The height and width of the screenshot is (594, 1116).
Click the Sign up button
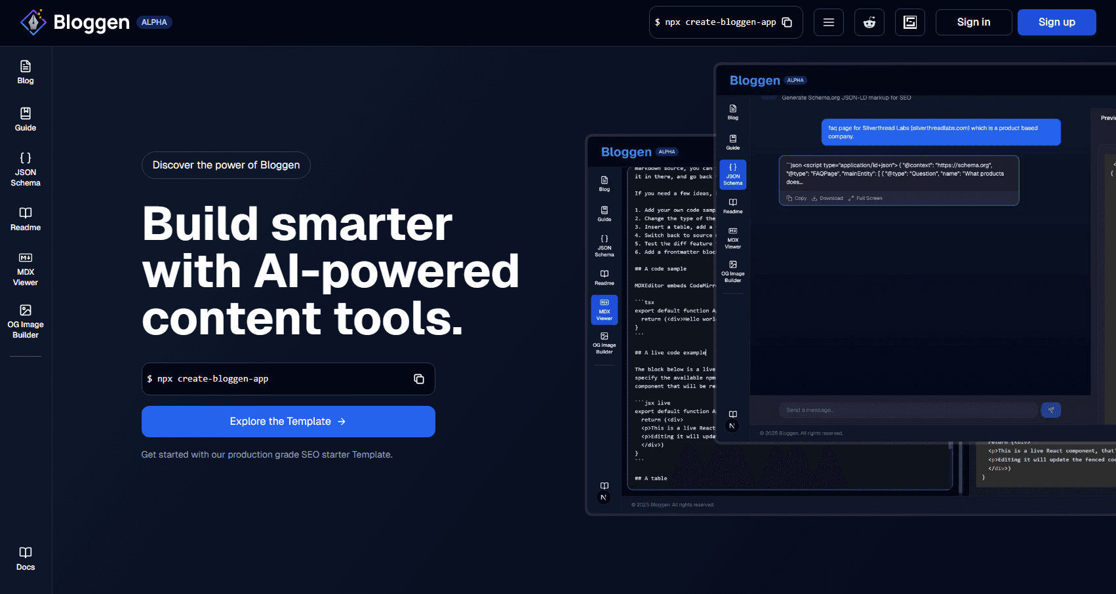(1057, 22)
